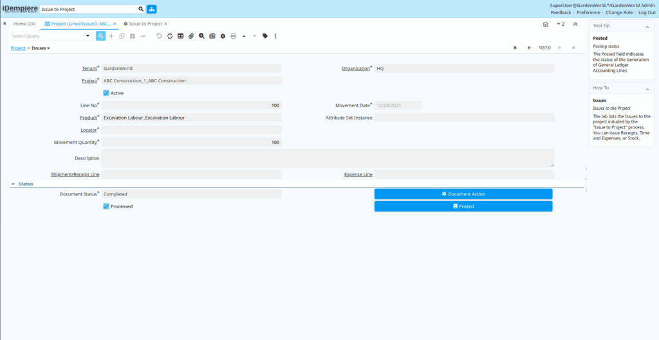Click the Save floppy disk icon
659x340 pixels.
133,36
